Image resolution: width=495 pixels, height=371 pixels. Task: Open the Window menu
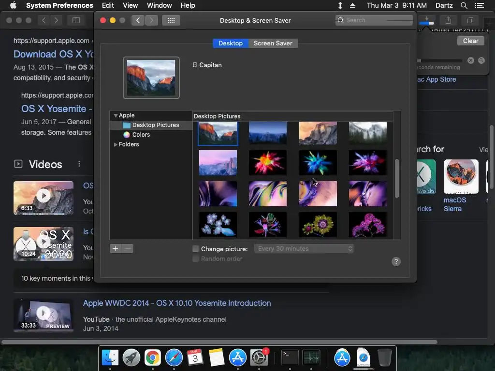click(160, 5)
